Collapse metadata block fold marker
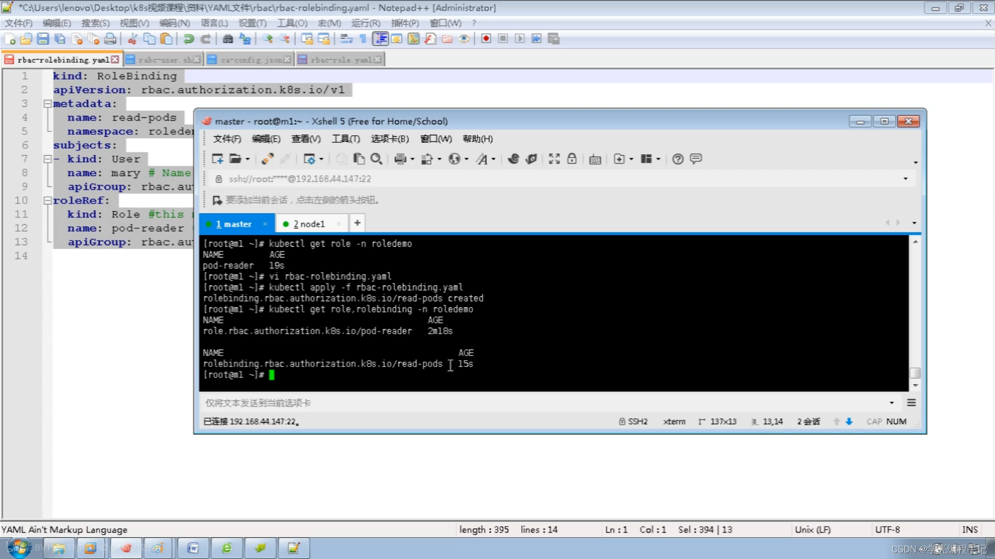Viewport: 995px width, 559px height. click(x=48, y=104)
